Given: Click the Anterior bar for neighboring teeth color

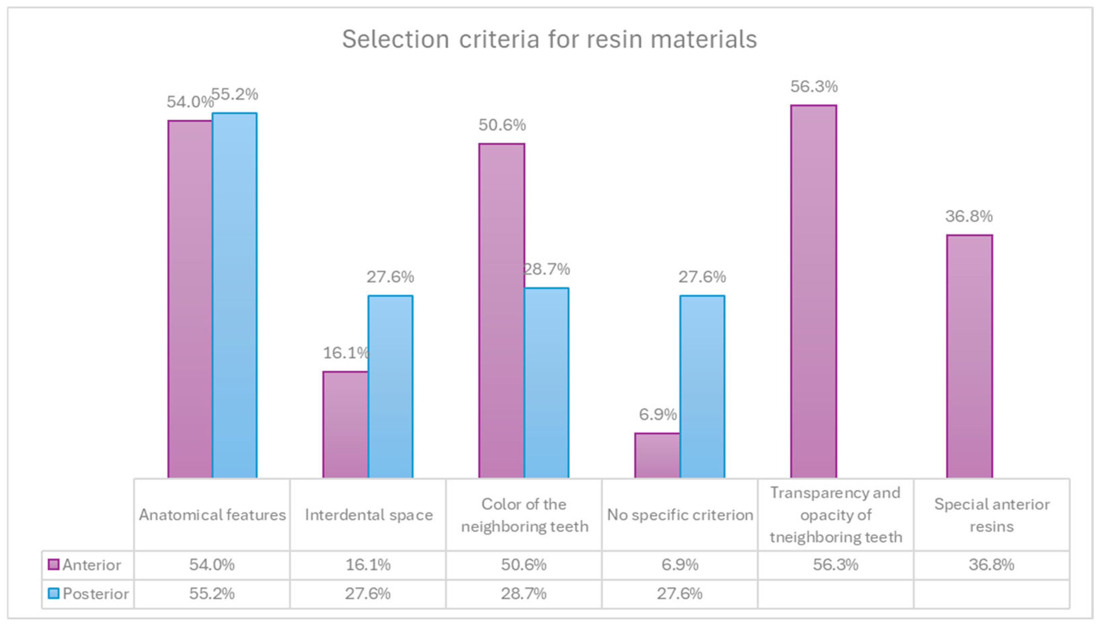Looking at the screenshot, I should 502,310.
